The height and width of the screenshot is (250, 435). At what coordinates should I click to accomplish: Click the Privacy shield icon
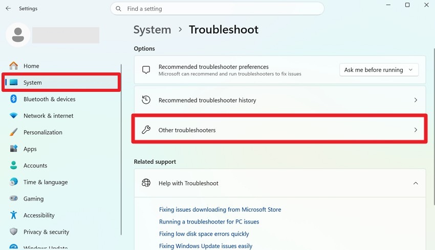(13, 232)
